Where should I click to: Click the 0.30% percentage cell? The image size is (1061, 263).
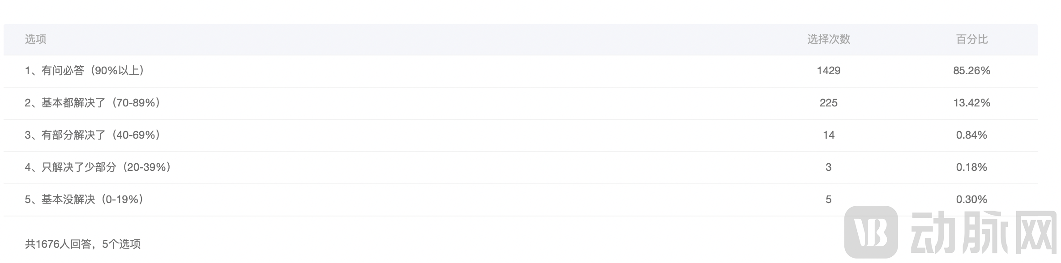(971, 199)
